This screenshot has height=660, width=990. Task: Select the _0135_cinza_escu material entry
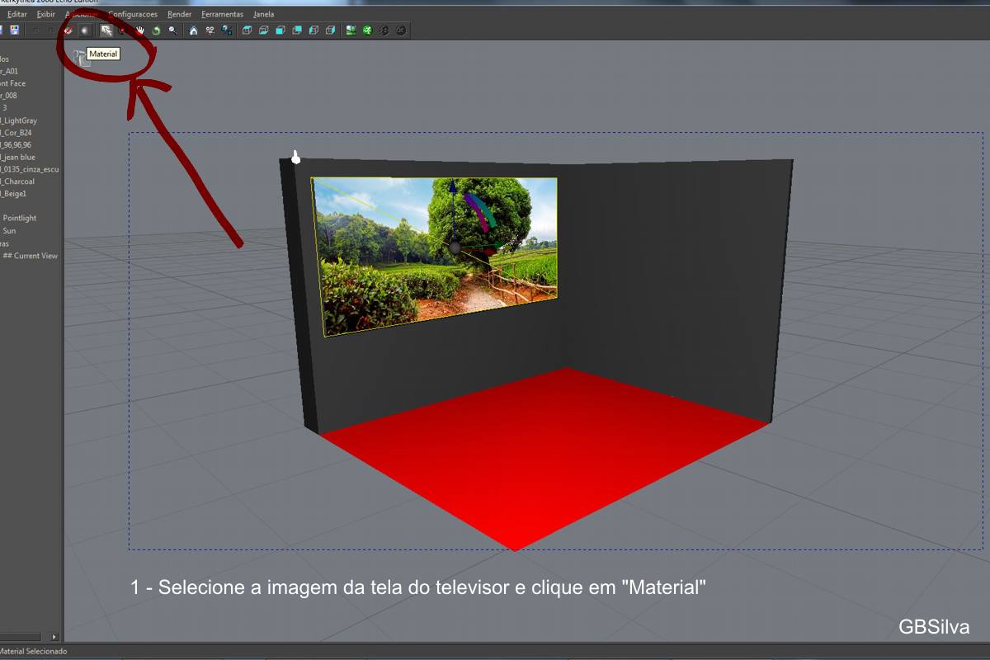tap(30, 169)
